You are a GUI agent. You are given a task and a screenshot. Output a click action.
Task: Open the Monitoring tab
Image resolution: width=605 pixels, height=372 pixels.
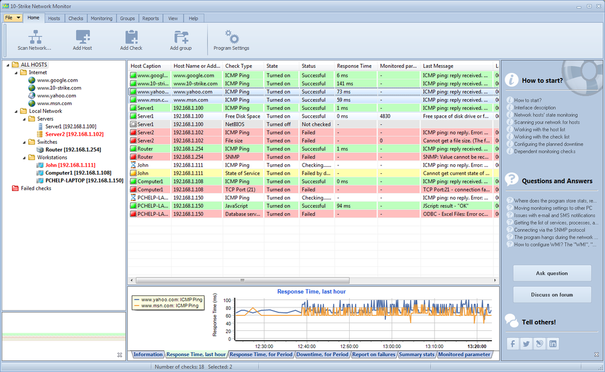click(x=101, y=18)
